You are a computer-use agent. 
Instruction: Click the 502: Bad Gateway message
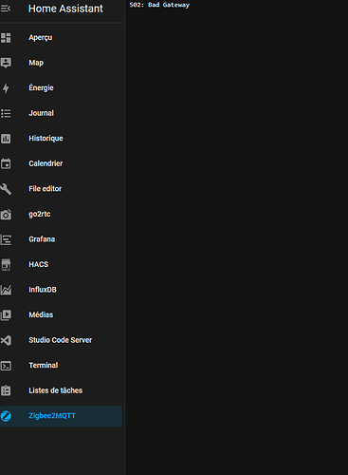tap(159, 5)
